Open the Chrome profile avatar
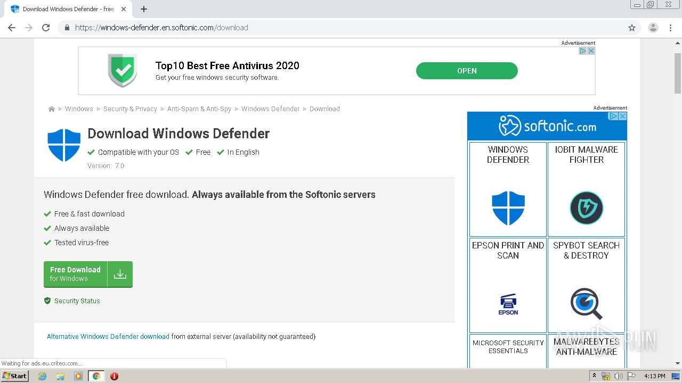682x383 pixels. point(653,28)
